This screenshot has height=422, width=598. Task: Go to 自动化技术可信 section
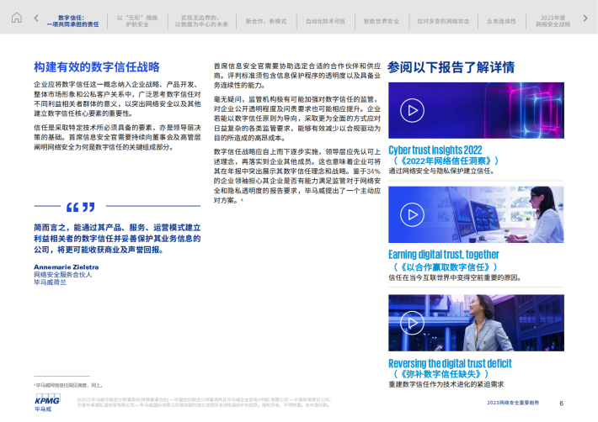coord(324,21)
